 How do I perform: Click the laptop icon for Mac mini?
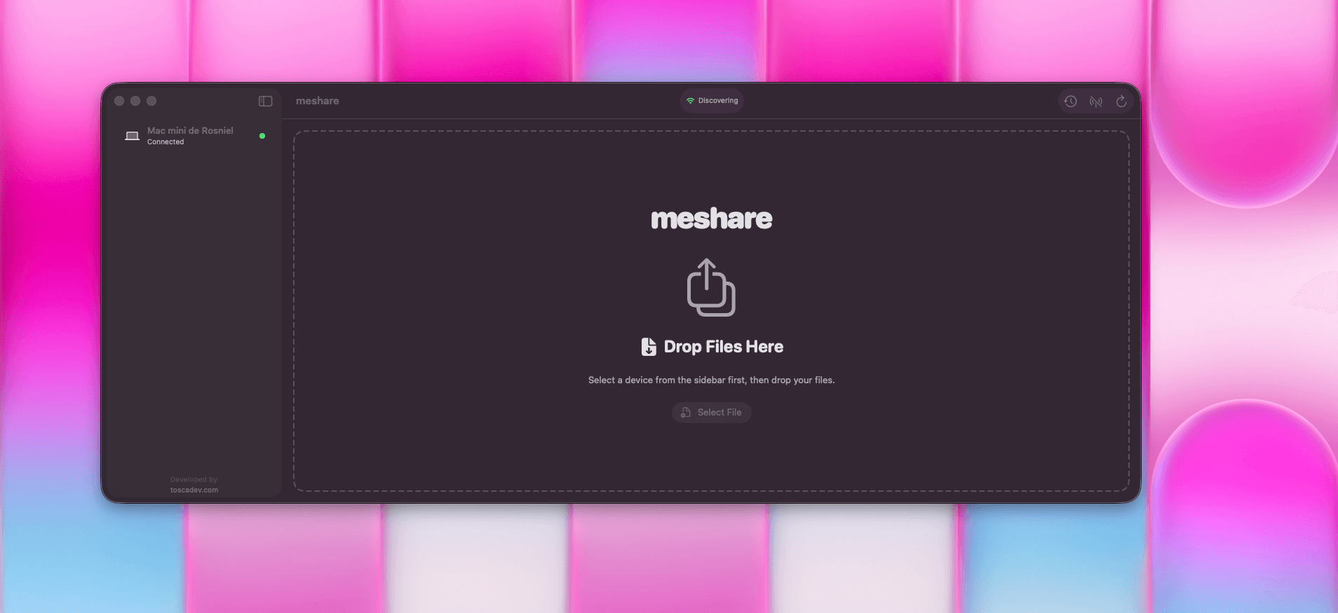pyautogui.click(x=132, y=136)
